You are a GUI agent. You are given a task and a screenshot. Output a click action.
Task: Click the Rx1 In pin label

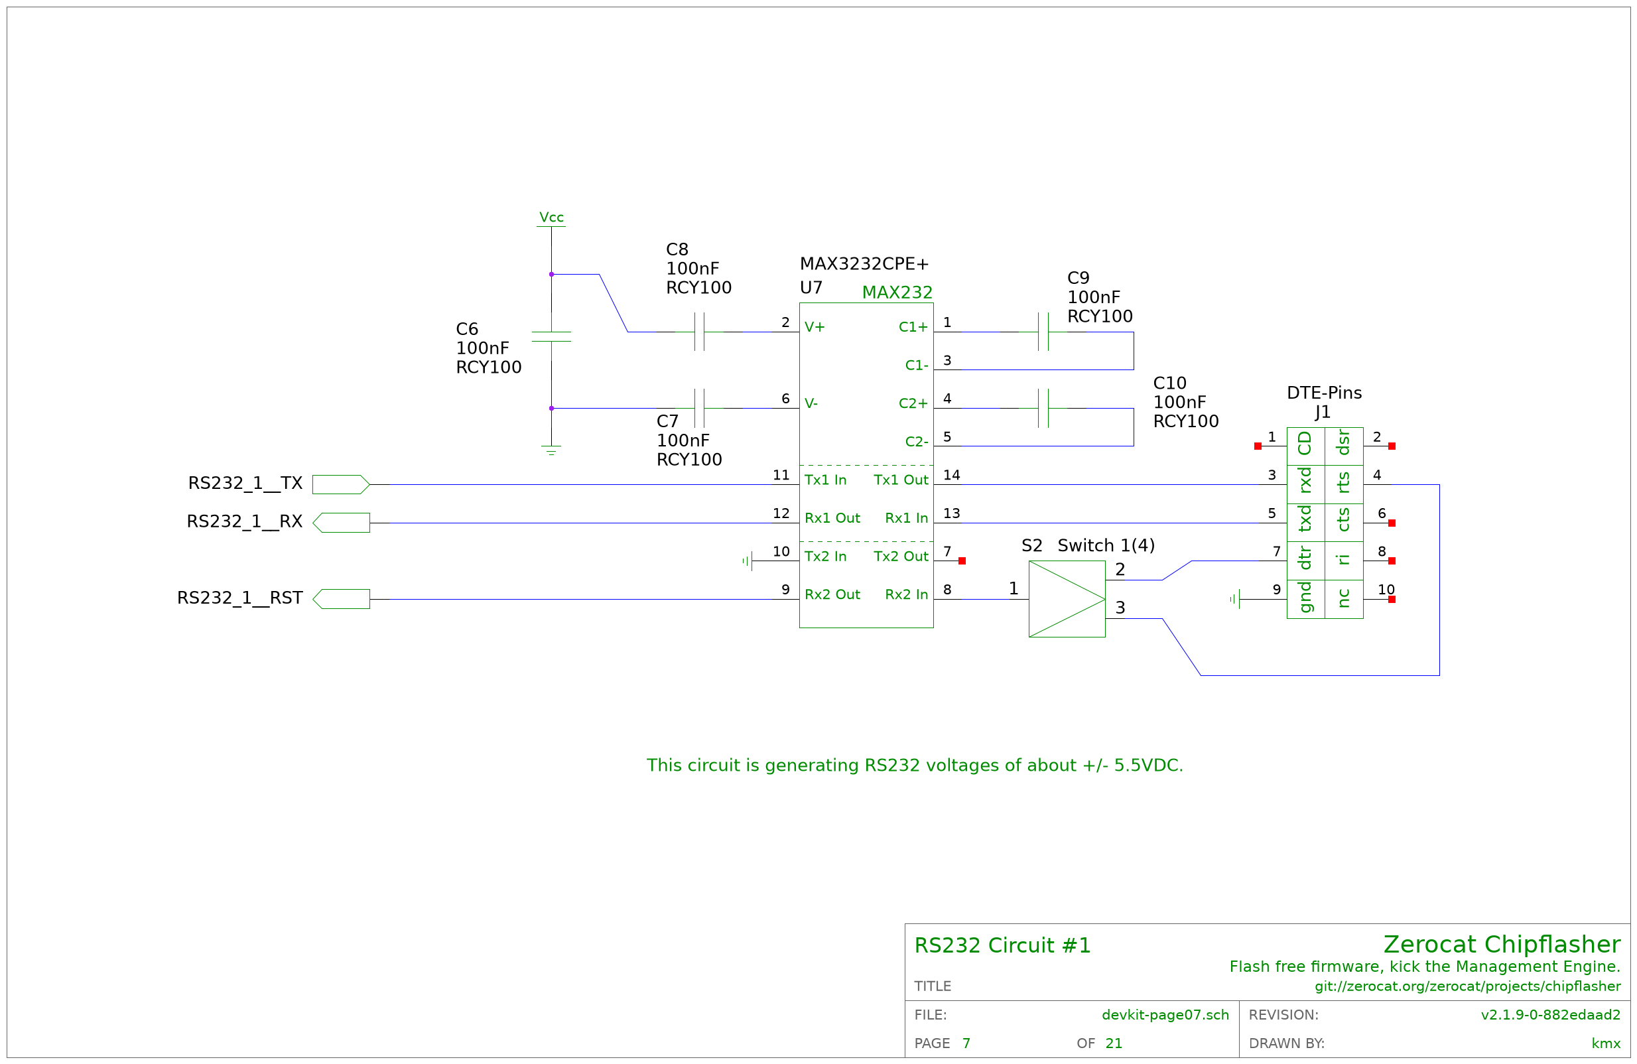pyautogui.click(x=906, y=517)
